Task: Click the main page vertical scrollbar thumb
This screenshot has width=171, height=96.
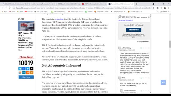Action: (x=170, y=44)
